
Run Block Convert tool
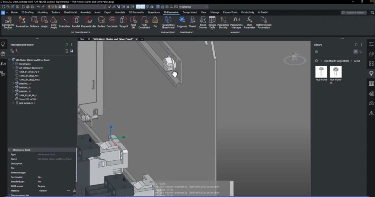203,22
